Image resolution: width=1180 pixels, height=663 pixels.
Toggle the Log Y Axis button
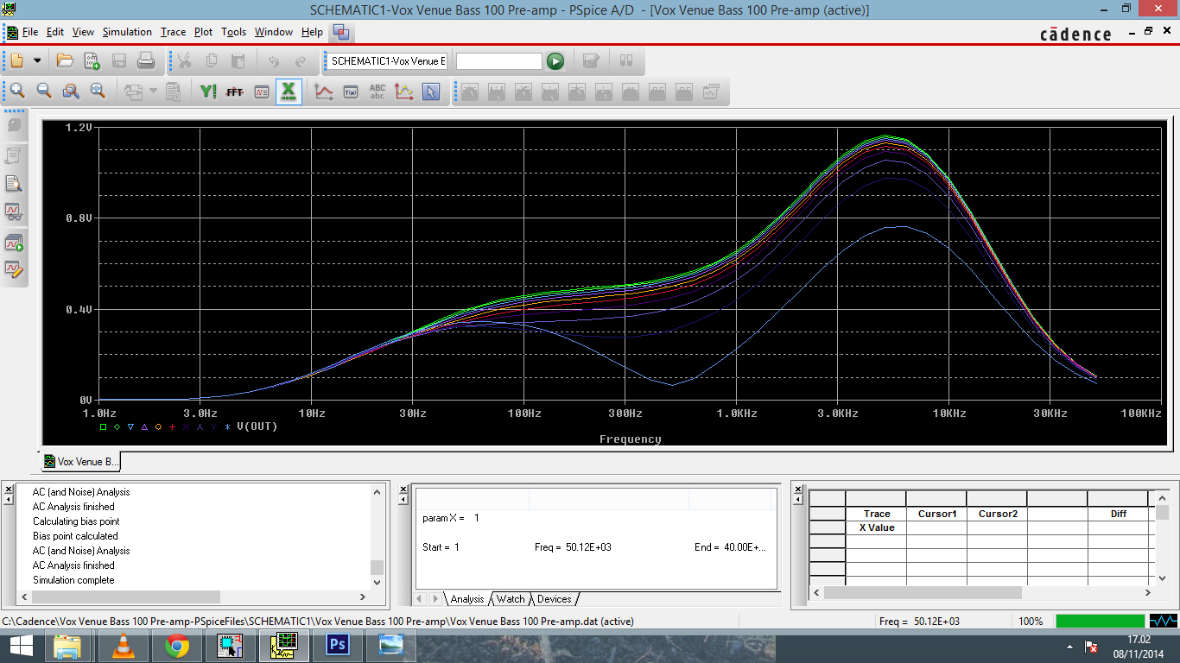coord(207,92)
